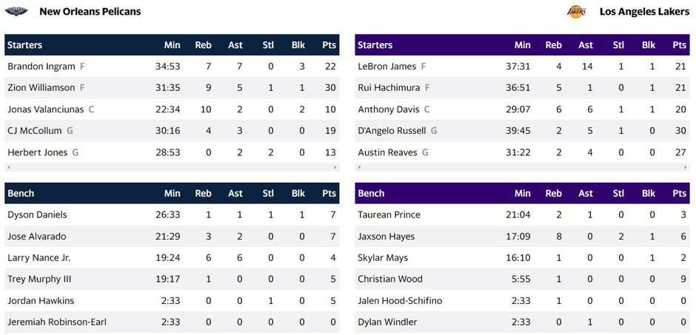Click the New Orleans Pelicans logo
The width and height of the screenshot is (696, 335).
(16, 11)
